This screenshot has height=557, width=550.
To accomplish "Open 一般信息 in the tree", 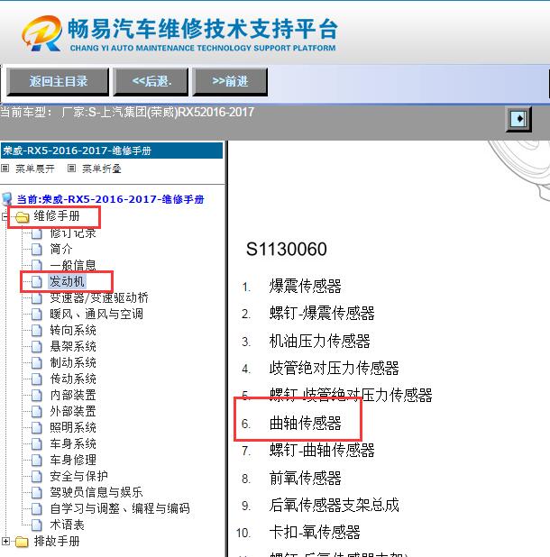I will tap(73, 265).
